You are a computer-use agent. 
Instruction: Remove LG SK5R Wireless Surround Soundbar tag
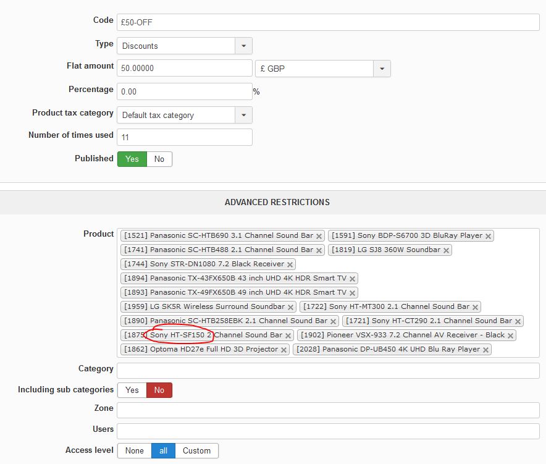(x=290, y=307)
